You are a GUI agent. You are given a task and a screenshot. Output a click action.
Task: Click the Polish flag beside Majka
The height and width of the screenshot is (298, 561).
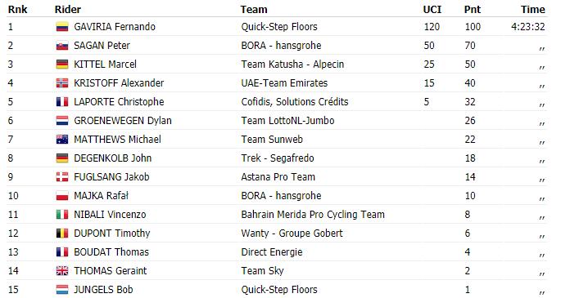tap(62, 196)
